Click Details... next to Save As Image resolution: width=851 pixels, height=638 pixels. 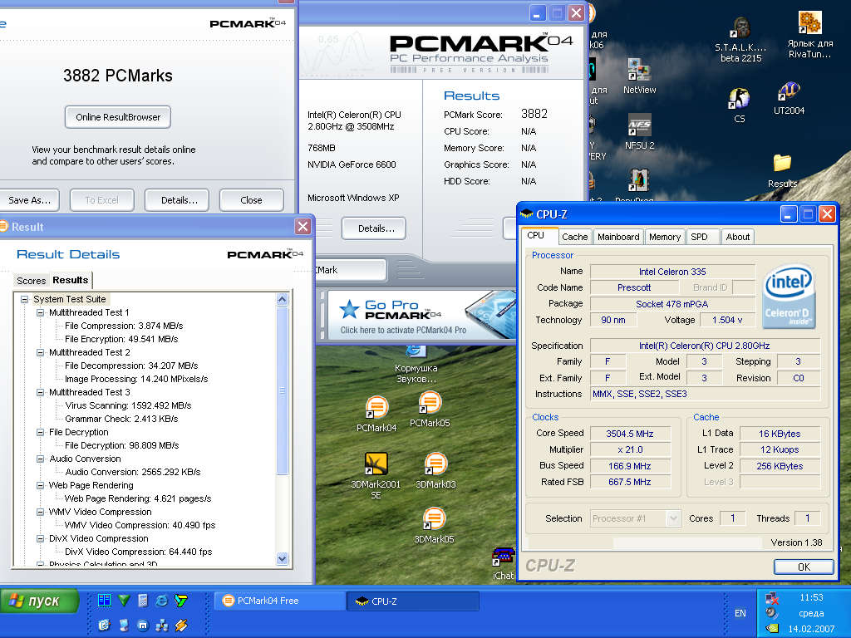(177, 199)
